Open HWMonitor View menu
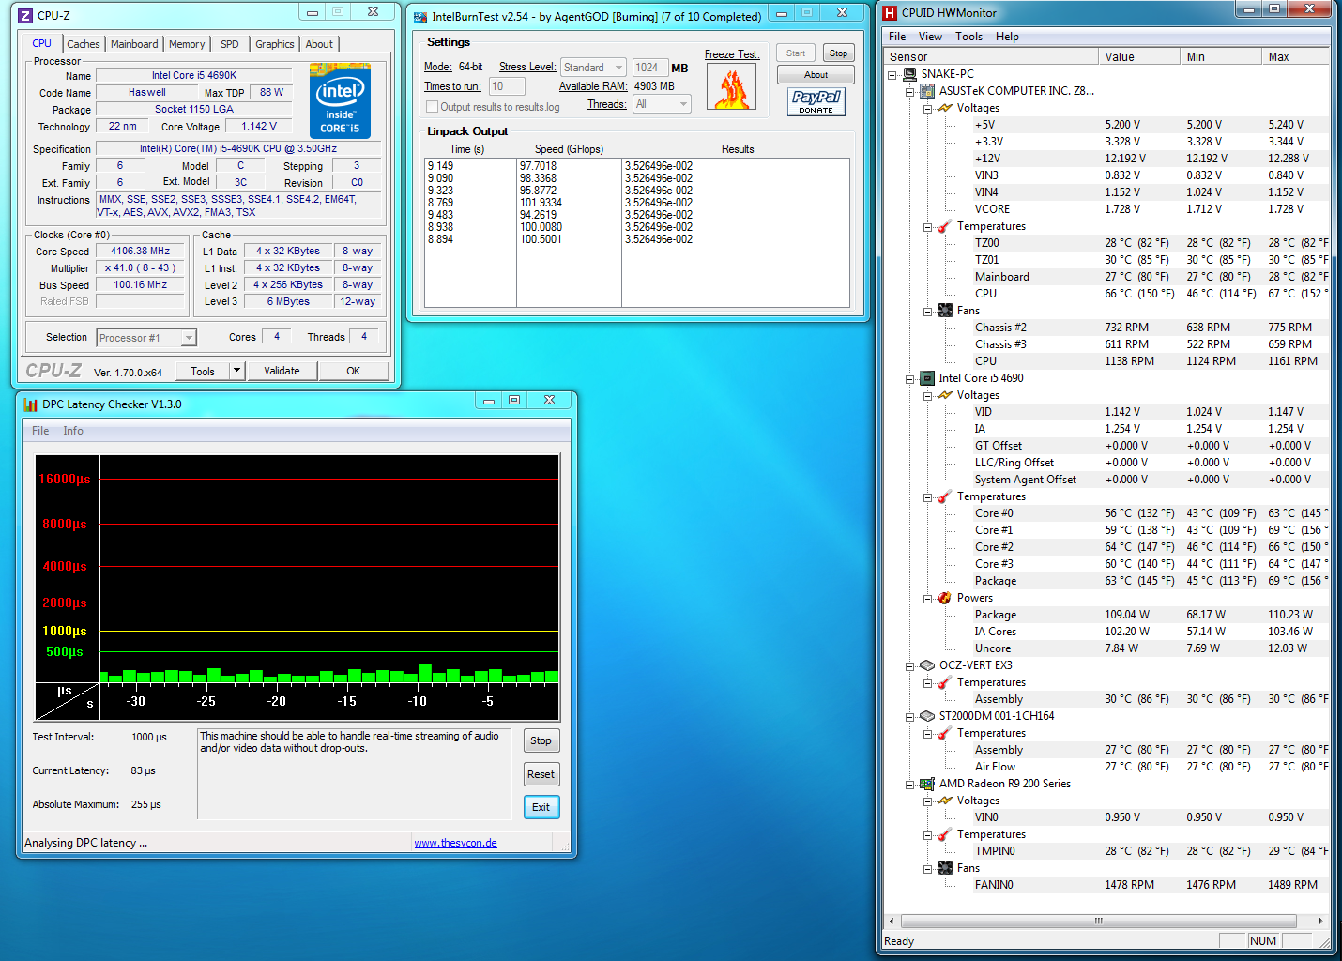This screenshot has height=961, width=1342. (x=930, y=37)
